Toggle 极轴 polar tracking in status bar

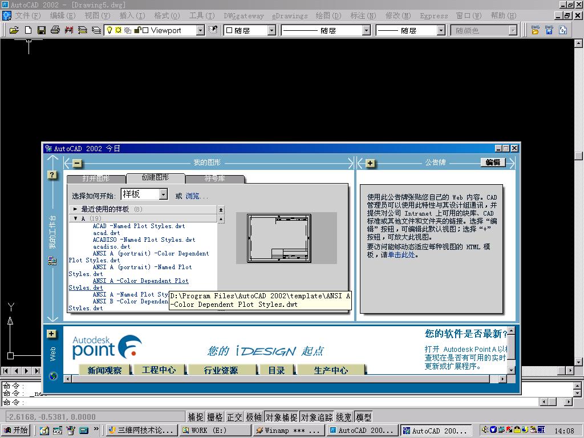click(254, 417)
